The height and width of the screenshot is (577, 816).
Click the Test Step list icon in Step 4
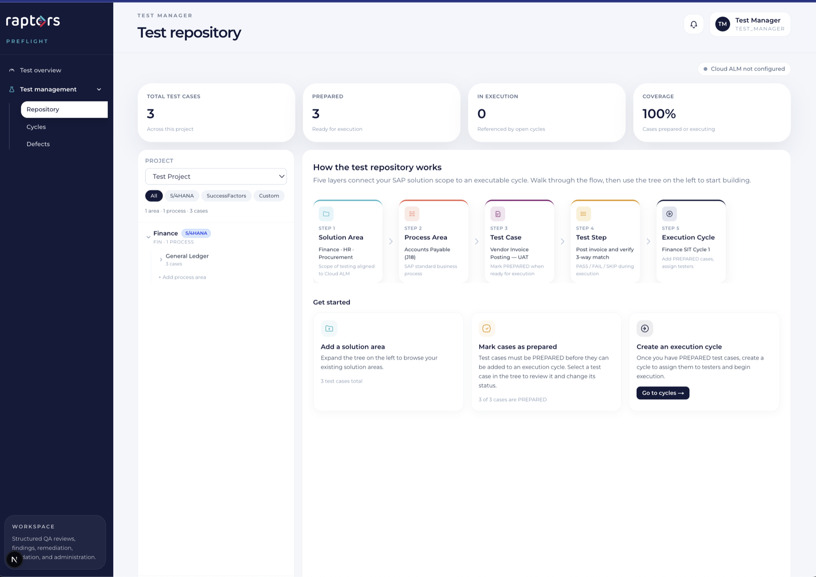(x=583, y=213)
